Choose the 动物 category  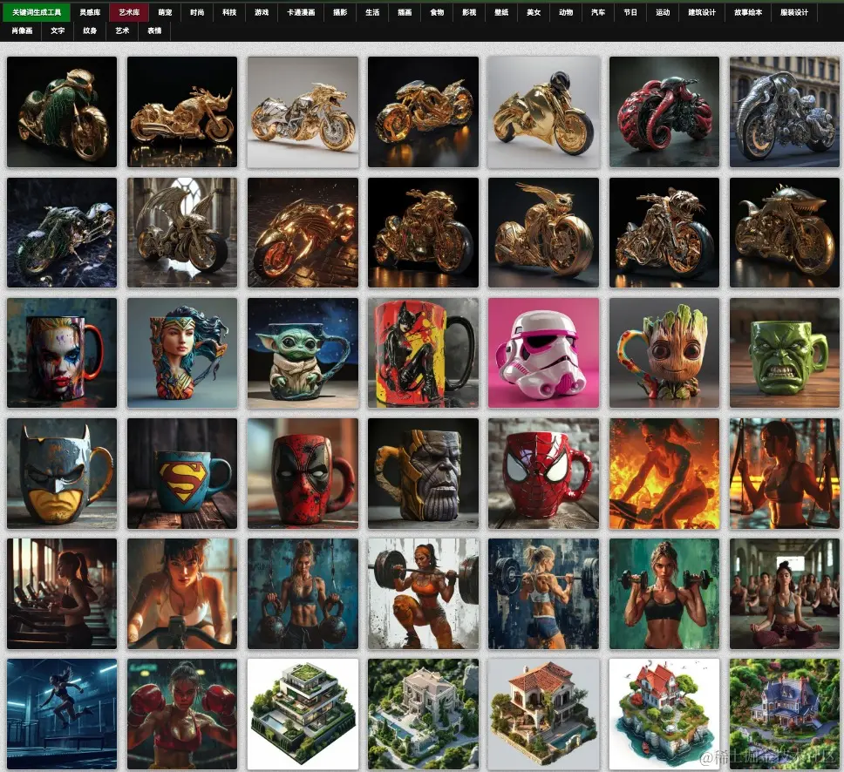click(566, 12)
